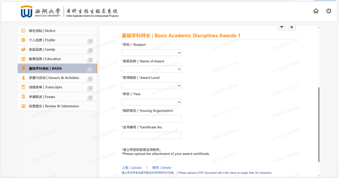Open the Name of Award dropdown
This screenshot has height=178, width=339.
click(151, 69)
